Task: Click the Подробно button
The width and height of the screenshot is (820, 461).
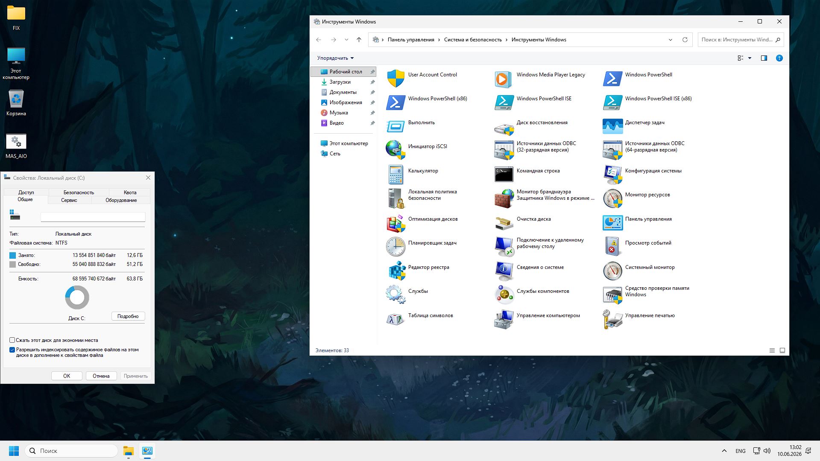Action: click(x=128, y=316)
